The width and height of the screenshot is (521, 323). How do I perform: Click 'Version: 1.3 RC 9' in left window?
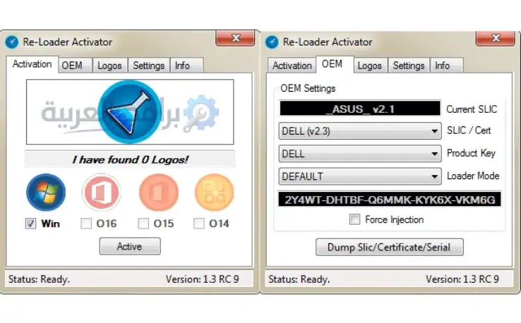tap(203, 279)
